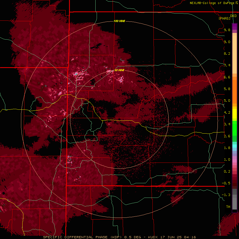Click the 100 NMI range ring label

pyautogui.click(x=119, y=21)
